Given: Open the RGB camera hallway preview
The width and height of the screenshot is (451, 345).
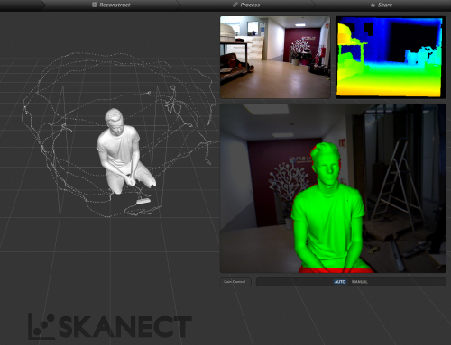Looking at the screenshot, I should coord(275,57).
